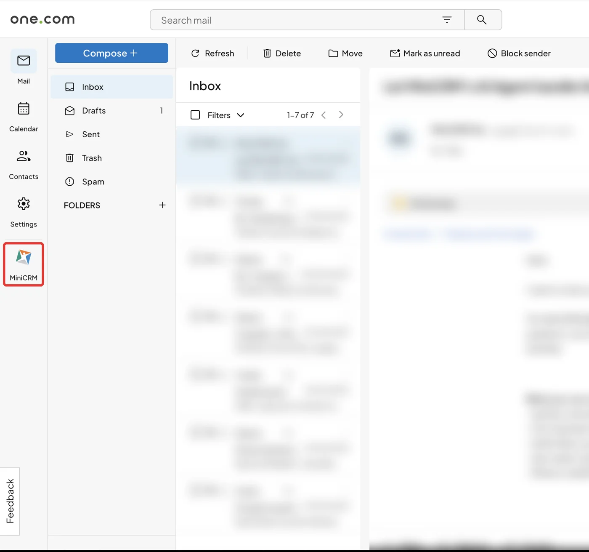Open the Sent folder

(x=112, y=134)
